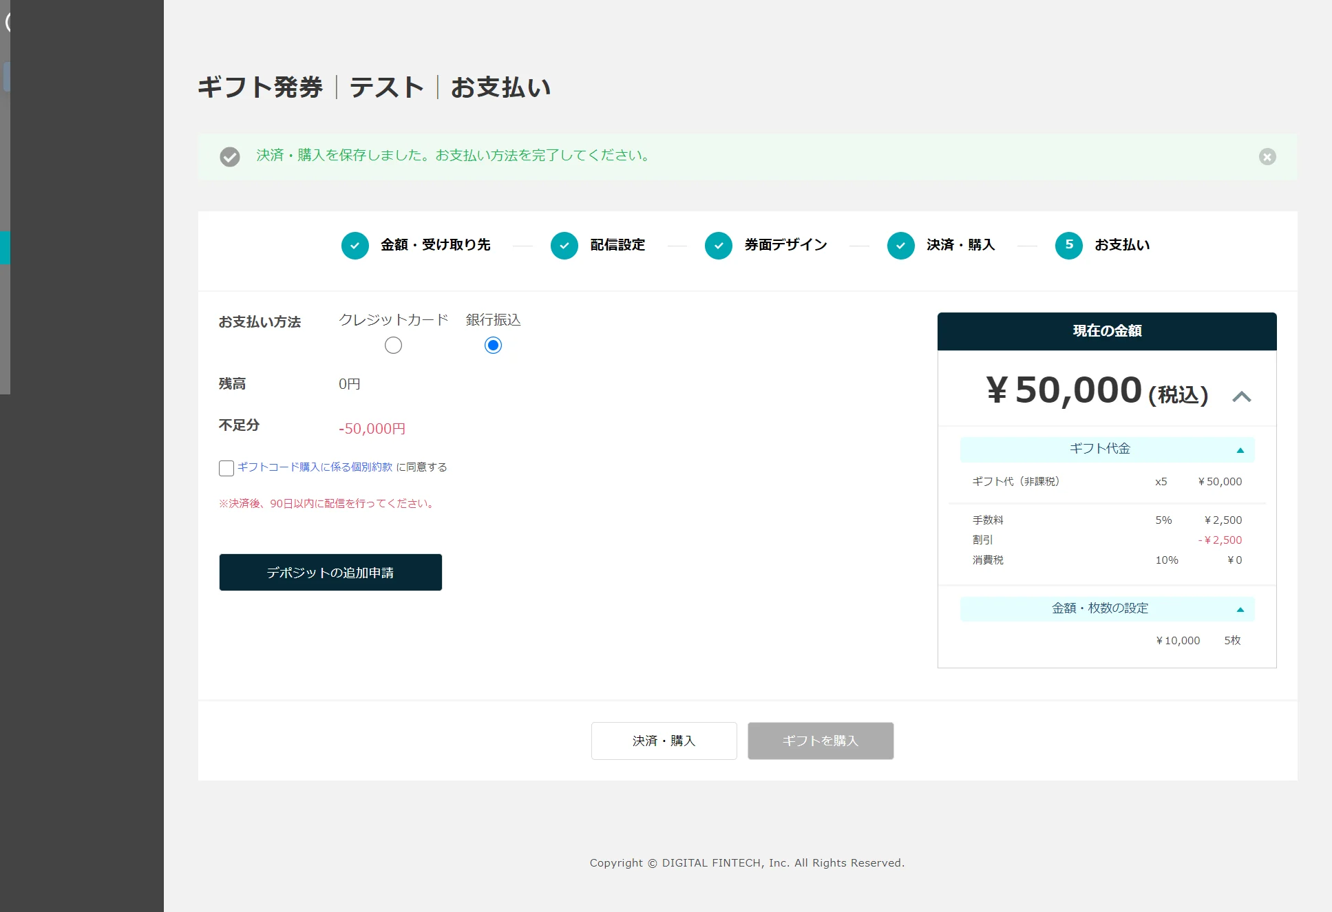Collapse the 金額・枚数の設定 section
Screen dimensions: 1332x912
pyautogui.click(x=1107, y=608)
